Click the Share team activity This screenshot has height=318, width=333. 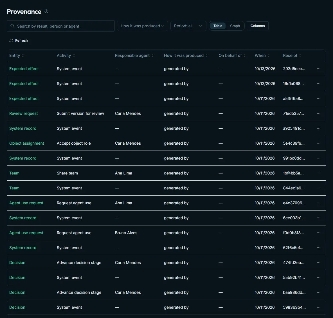[67, 173]
